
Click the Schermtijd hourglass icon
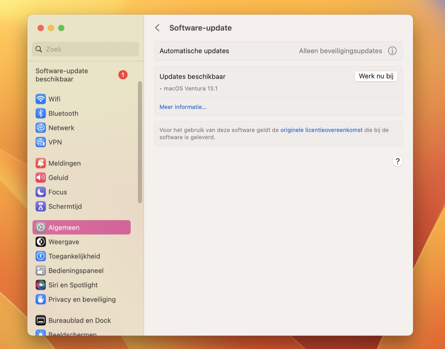coord(41,206)
